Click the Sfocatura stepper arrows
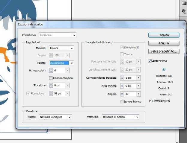This screenshot has height=143, width=187. tap(51, 86)
